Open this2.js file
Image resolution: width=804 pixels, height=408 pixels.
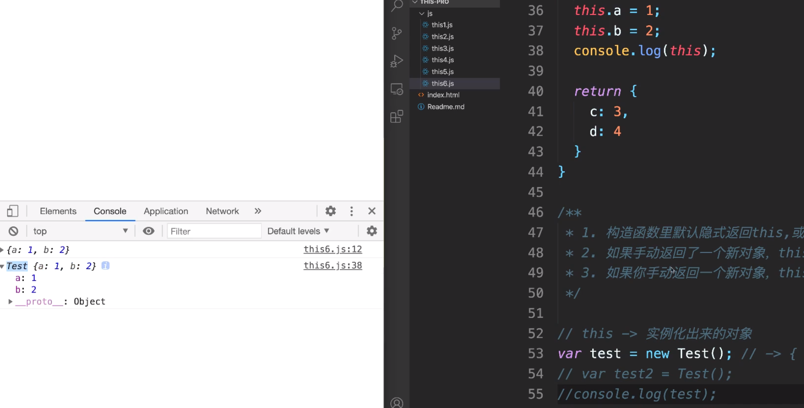(x=442, y=37)
